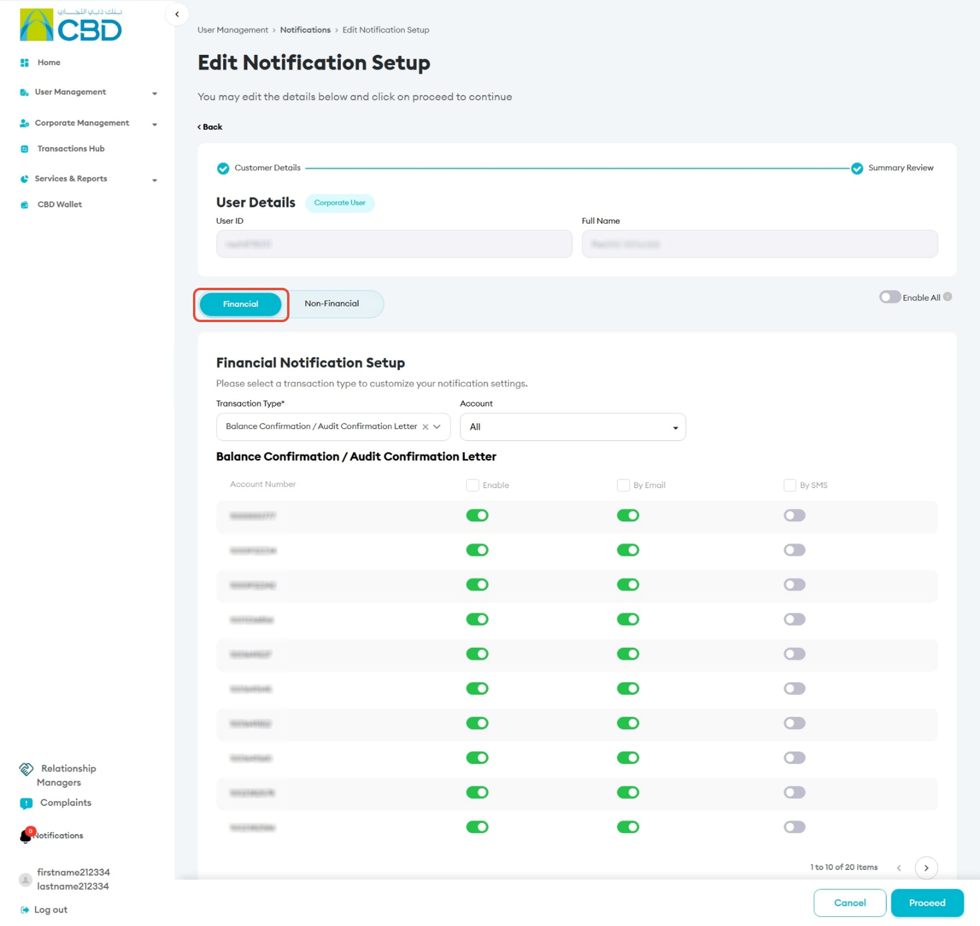This screenshot has width=980, height=926.
Task: Click the Account Number column header
Action: pyautogui.click(x=263, y=484)
